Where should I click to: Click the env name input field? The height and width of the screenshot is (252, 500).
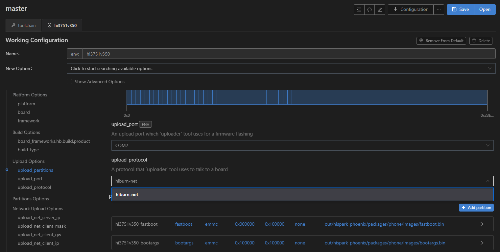click(x=289, y=54)
